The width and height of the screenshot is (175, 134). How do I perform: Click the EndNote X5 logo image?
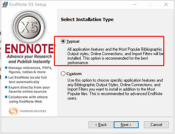coord(29,27)
